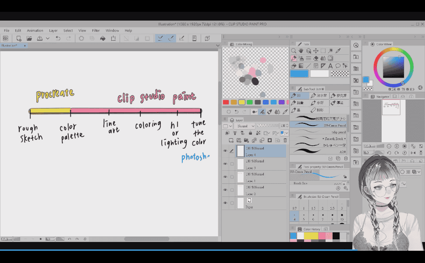Select the Blend tool with droplets icon
Image resolution: width=425 pixels, height=263 pixels.
tap(323, 58)
